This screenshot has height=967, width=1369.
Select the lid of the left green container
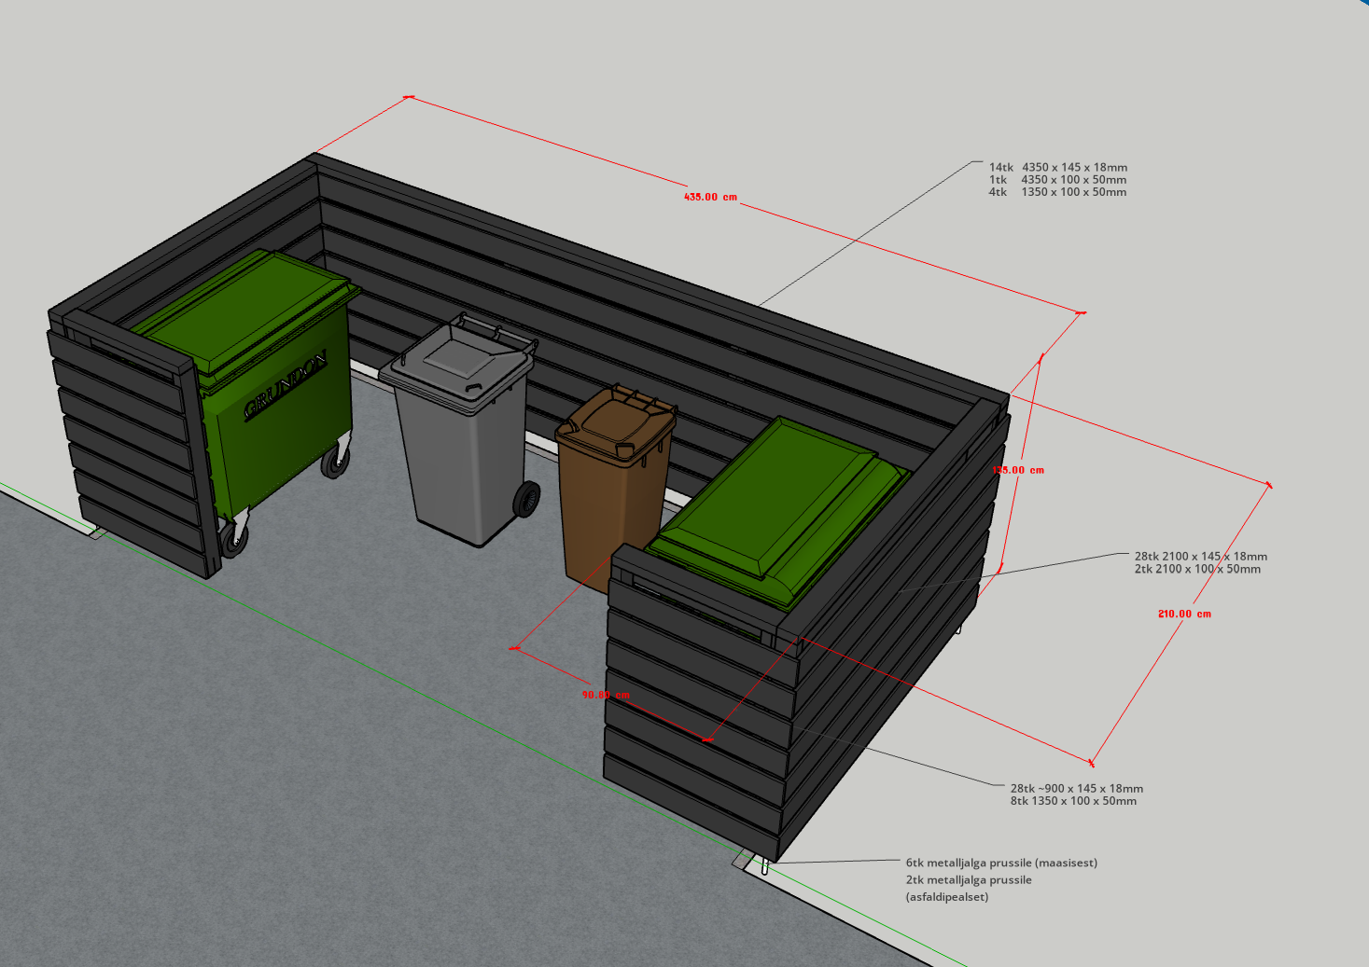click(246, 306)
